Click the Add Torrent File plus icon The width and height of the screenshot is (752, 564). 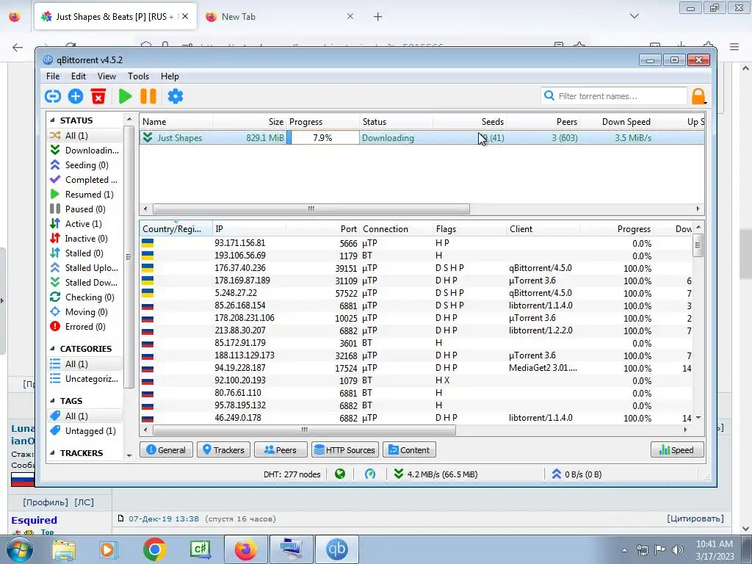coord(76,96)
